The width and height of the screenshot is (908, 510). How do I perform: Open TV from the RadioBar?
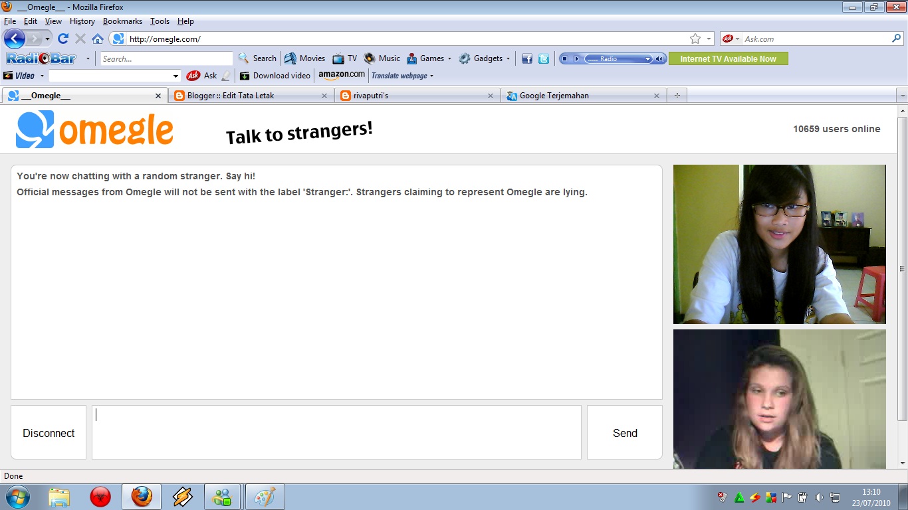tap(345, 58)
